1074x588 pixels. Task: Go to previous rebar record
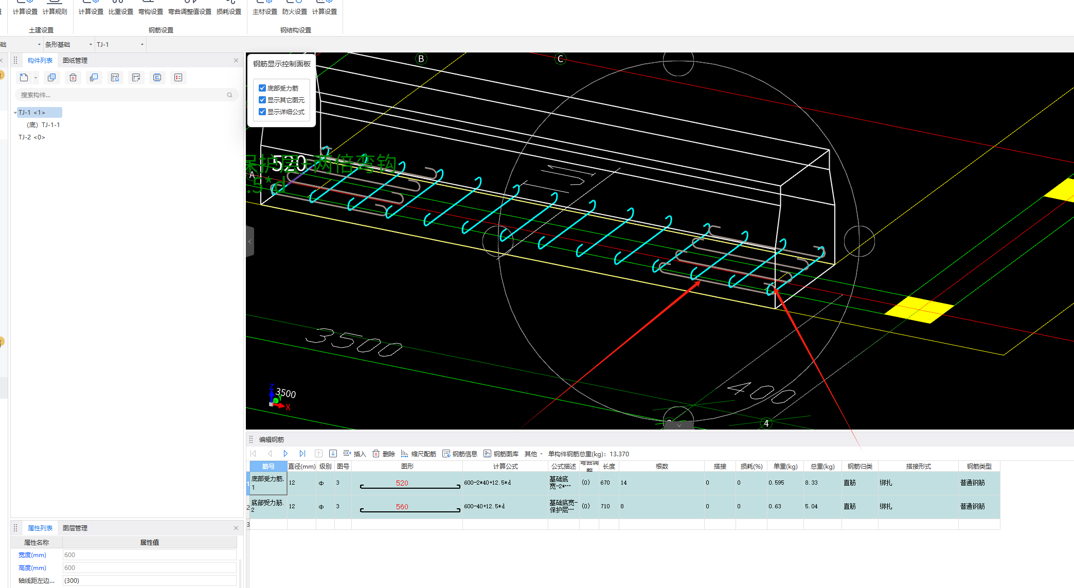point(270,454)
